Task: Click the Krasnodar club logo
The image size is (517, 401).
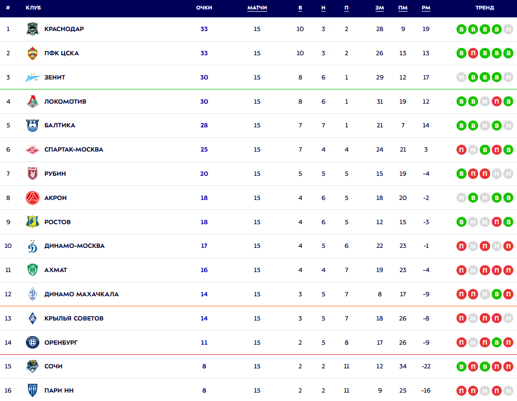Action: tap(33, 29)
